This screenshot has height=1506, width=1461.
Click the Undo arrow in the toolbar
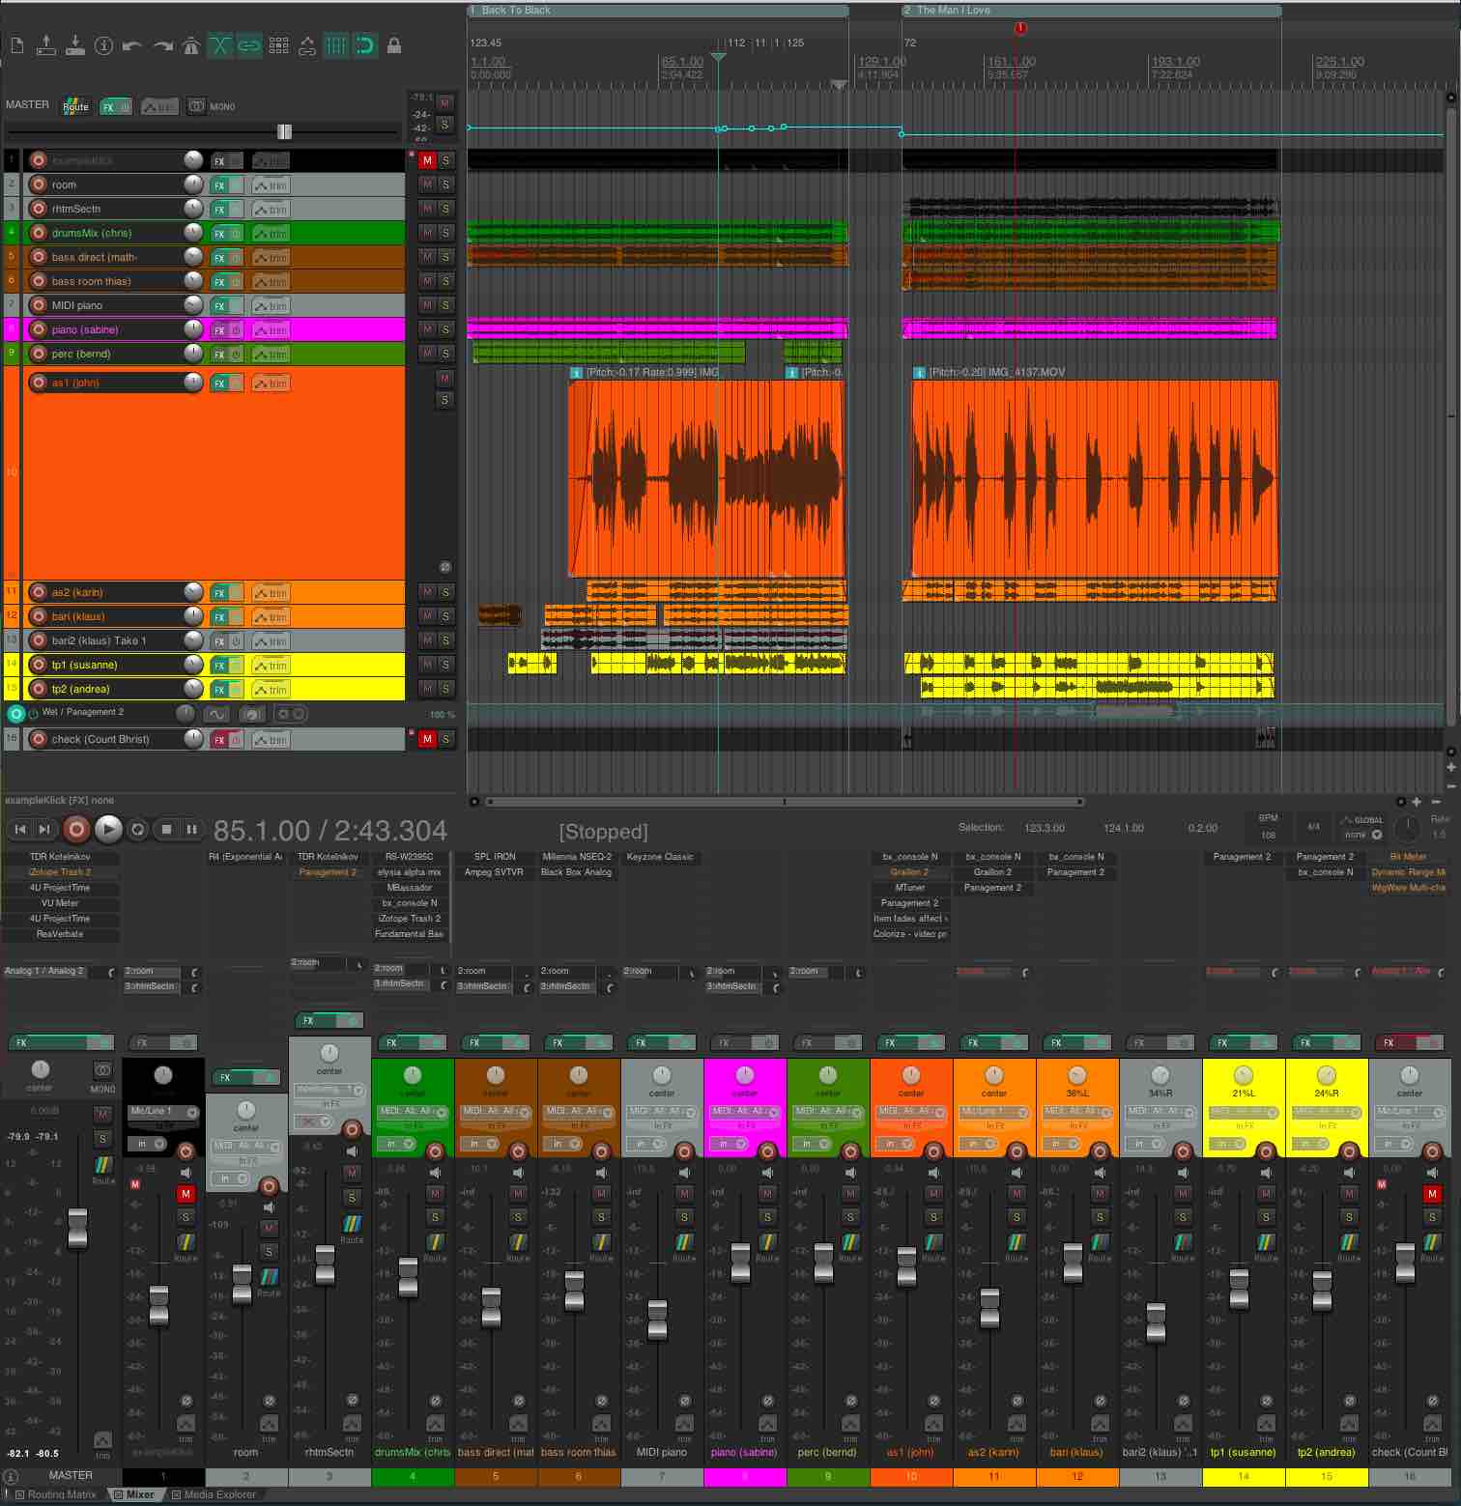pos(132,45)
